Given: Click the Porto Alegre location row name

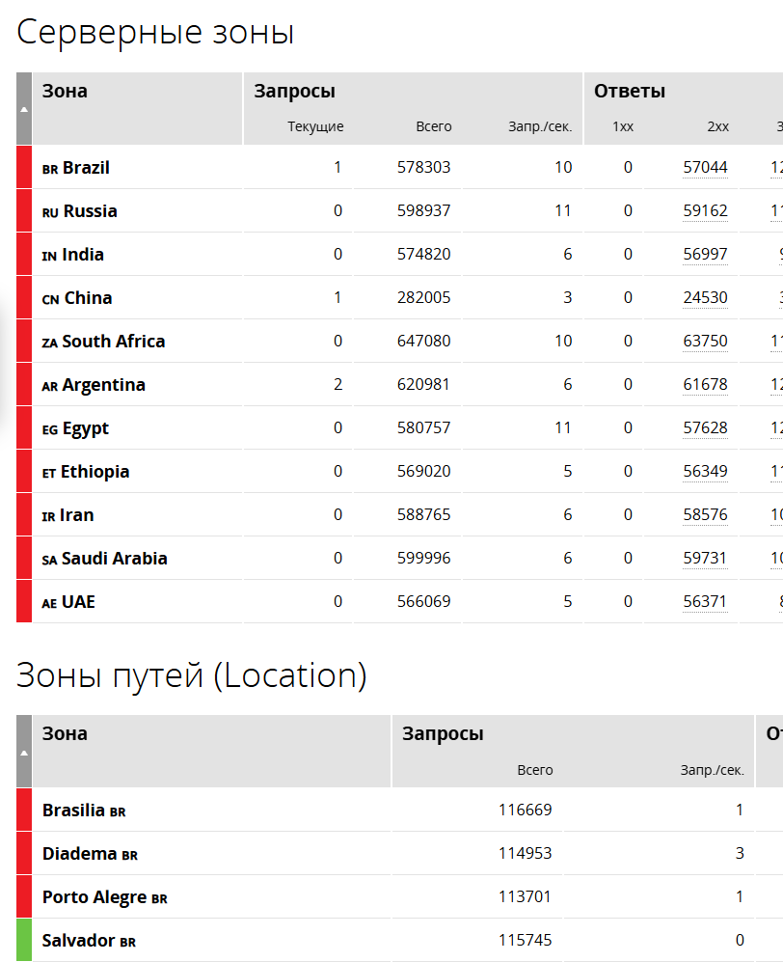Looking at the screenshot, I should click(94, 897).
